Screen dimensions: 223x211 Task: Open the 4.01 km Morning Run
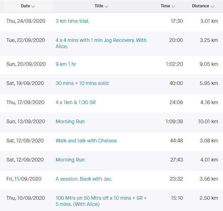(x=70, y=160)
